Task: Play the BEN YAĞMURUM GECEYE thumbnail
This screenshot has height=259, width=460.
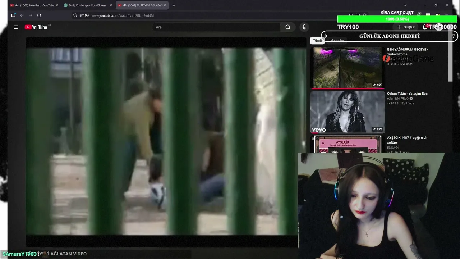Action: [348, 68]
